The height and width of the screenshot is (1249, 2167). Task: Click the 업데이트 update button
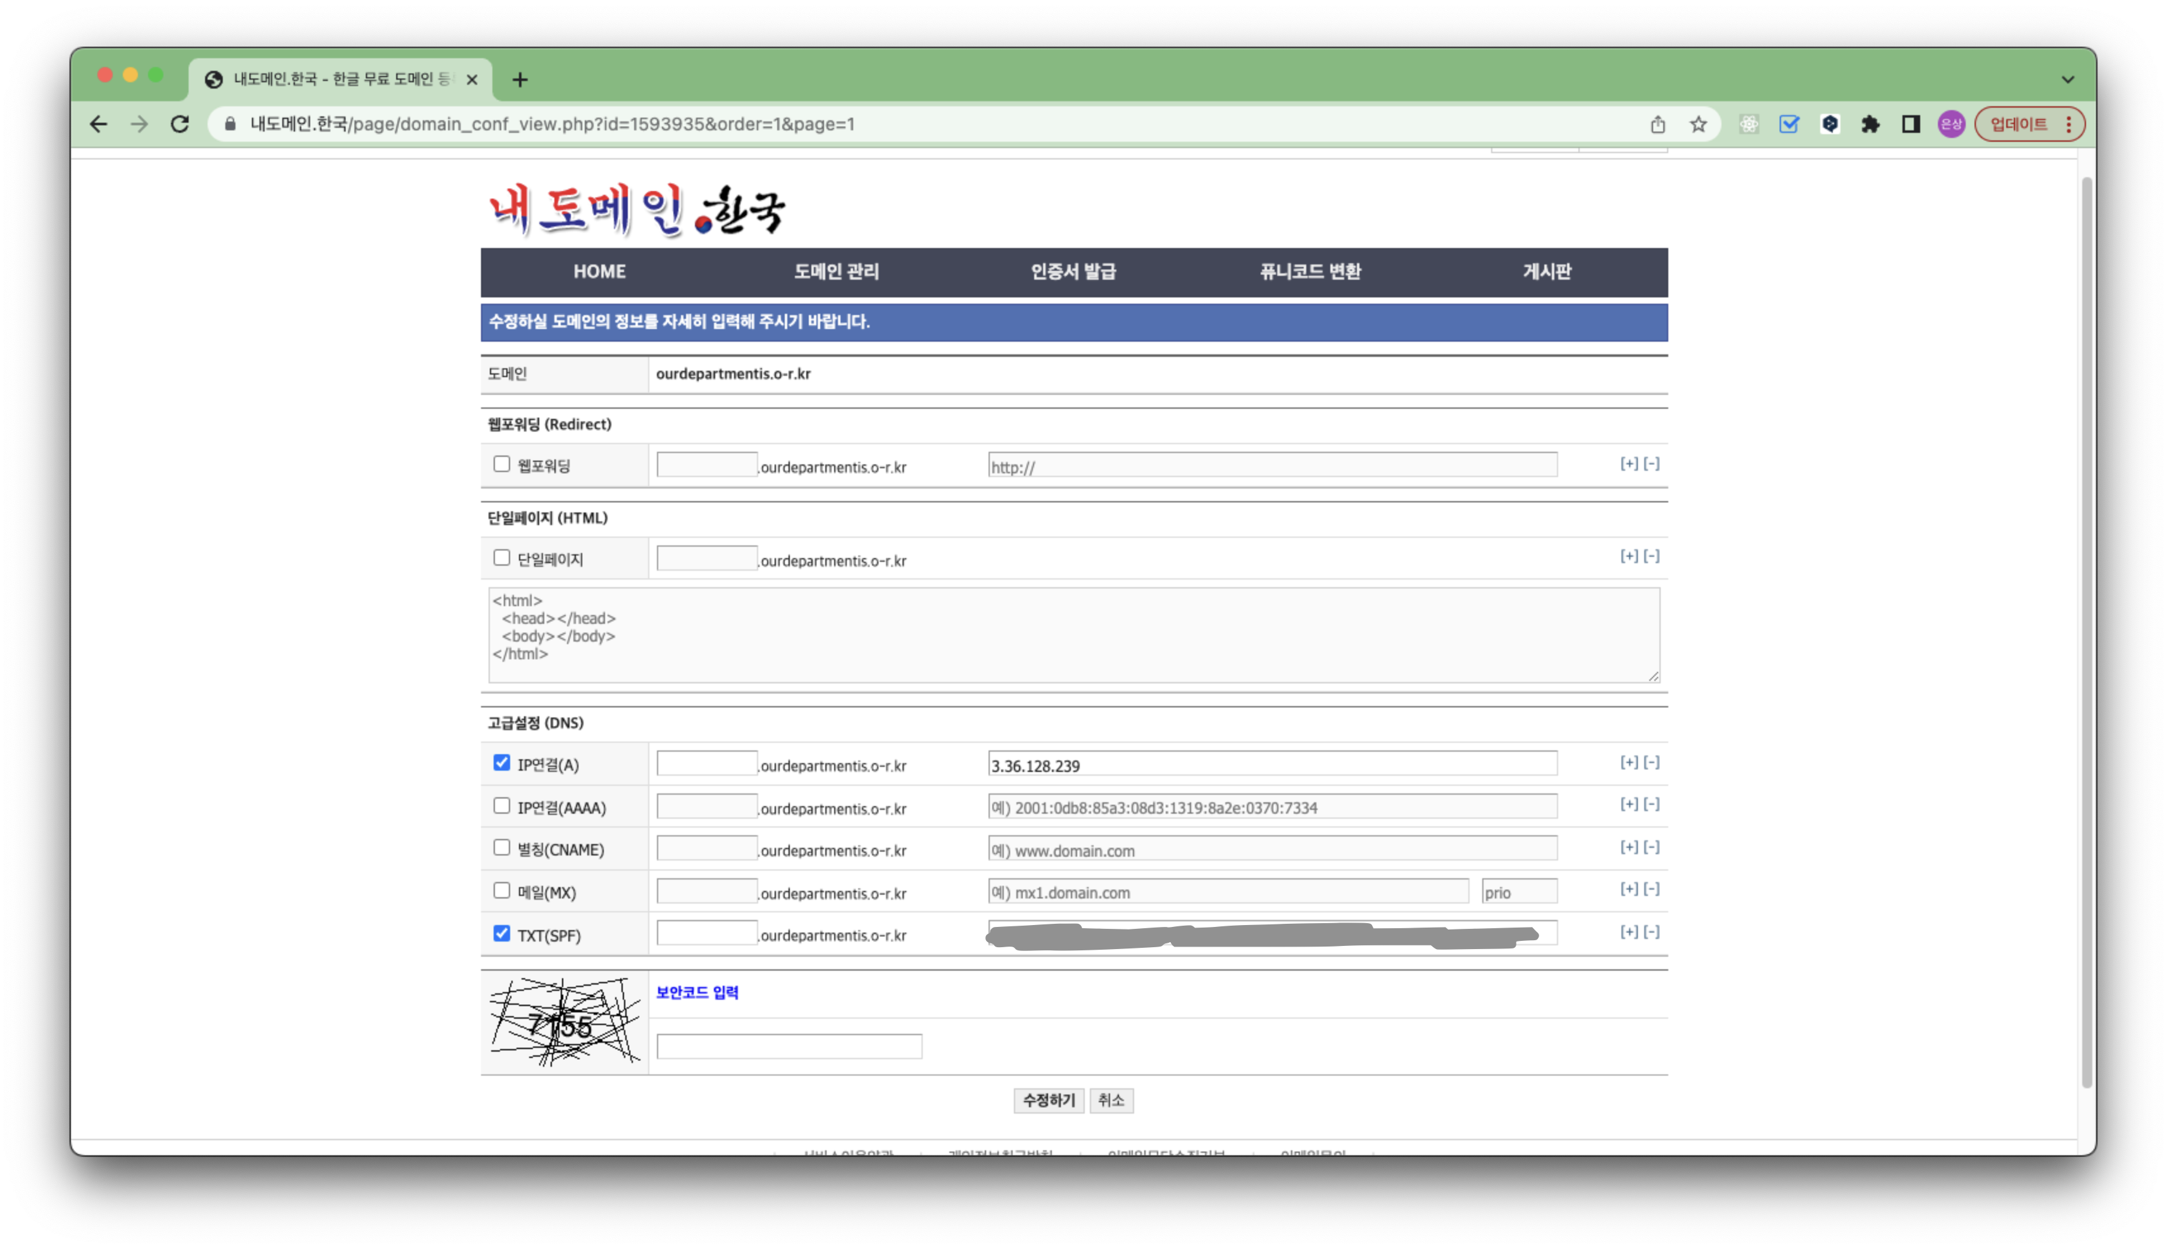[2018, 125]
